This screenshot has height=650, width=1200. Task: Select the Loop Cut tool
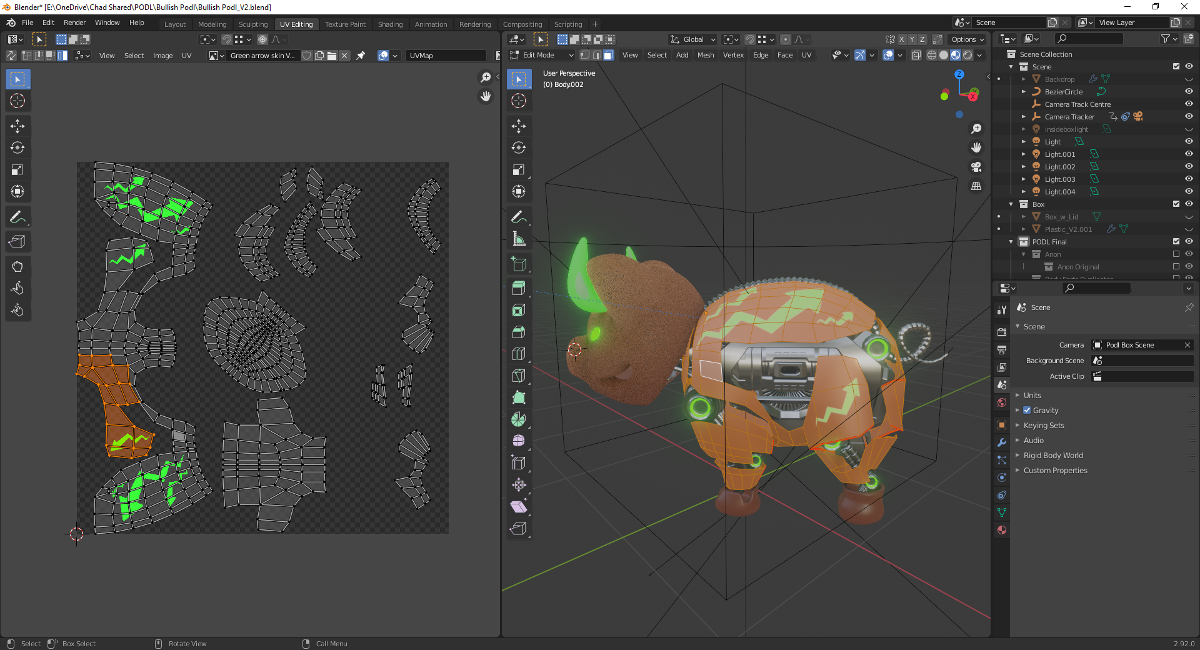518,354
